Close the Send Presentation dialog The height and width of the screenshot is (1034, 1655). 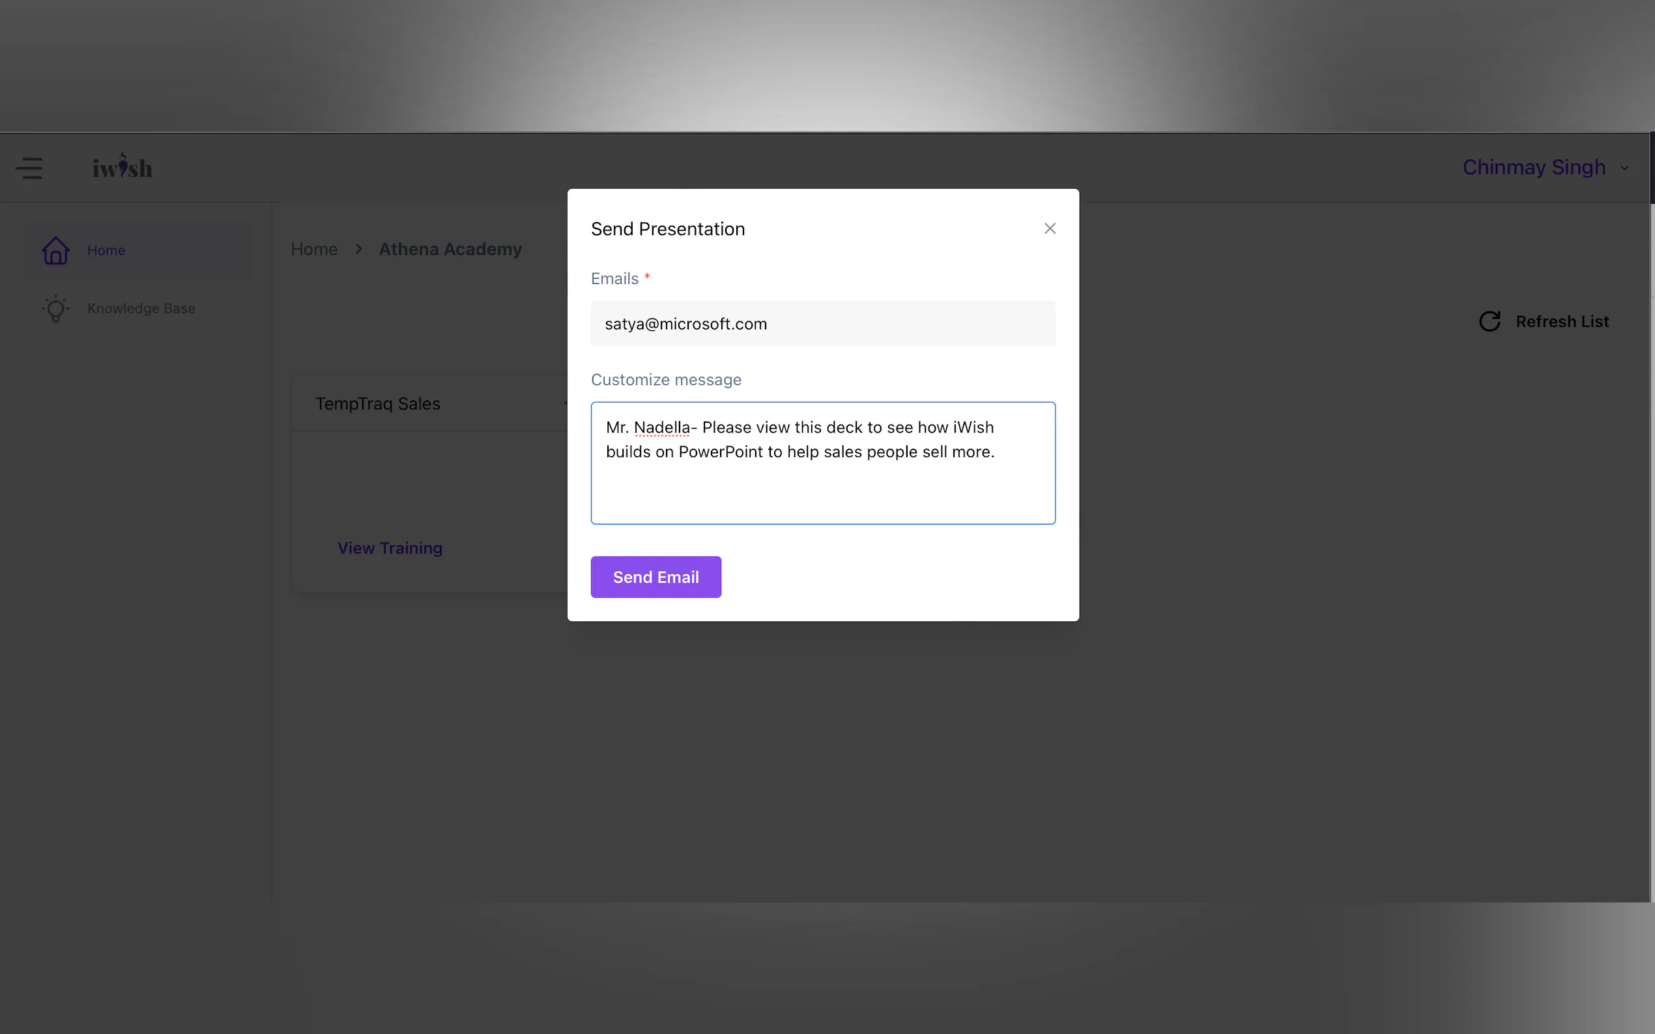coord(1050,229)
